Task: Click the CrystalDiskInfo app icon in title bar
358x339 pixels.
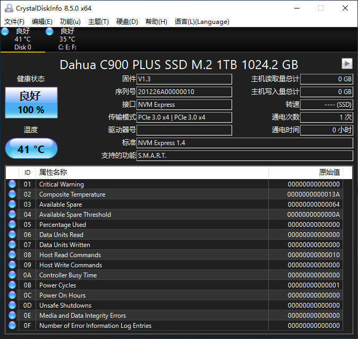Action: click(x=9, y=8)
